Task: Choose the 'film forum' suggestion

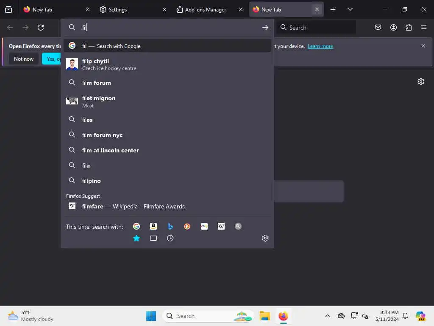Action: point(167,83)
